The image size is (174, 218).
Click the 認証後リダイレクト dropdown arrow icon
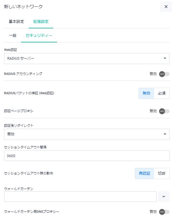[x=165, y=134]
